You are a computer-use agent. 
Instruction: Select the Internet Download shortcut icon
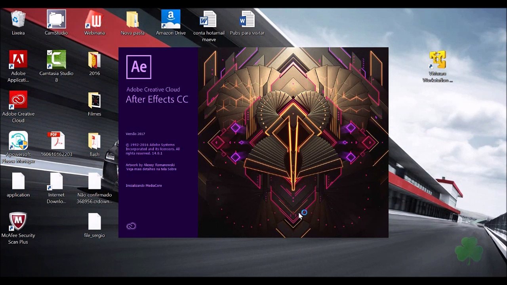click(56, 188)
